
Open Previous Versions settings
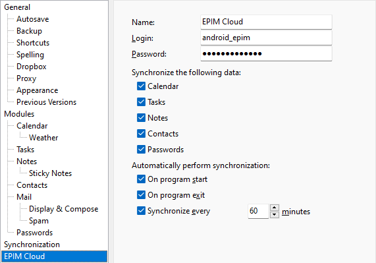click(x=46, y=102)
